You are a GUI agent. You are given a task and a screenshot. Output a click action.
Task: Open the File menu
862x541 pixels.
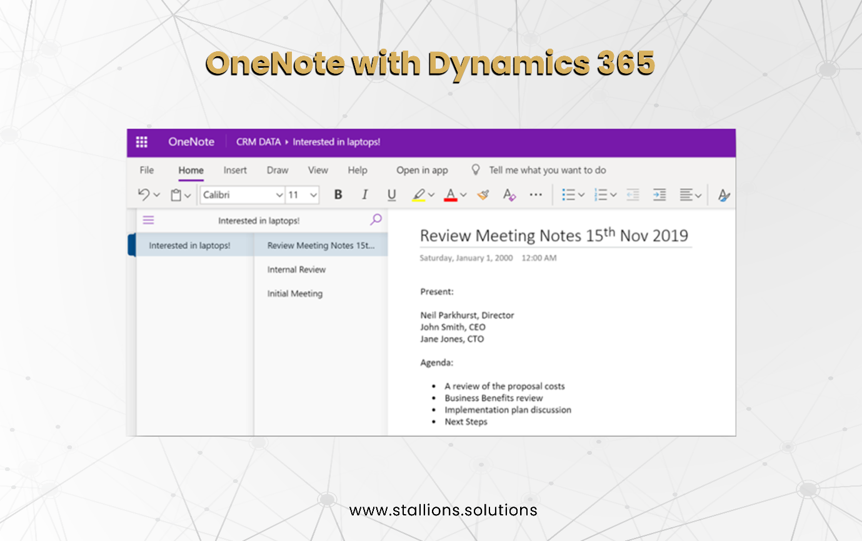pyautogui.click(x=146, y=170)
